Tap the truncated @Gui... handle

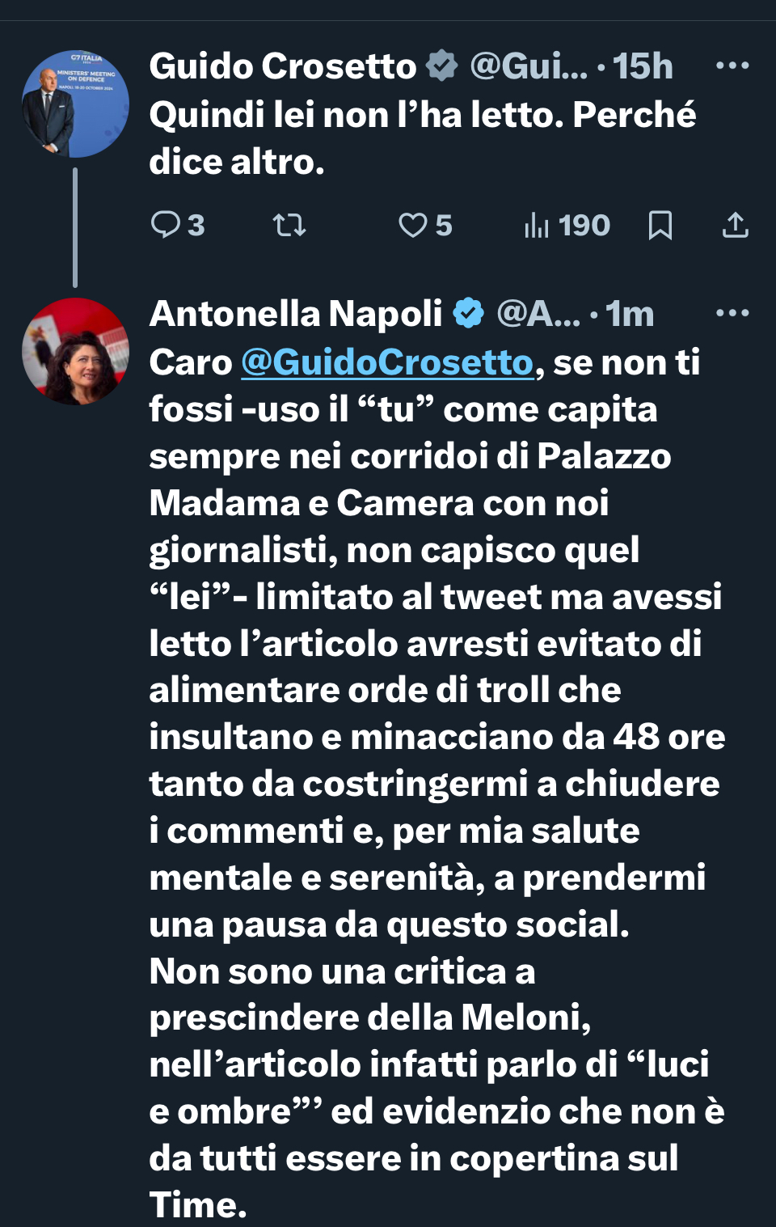coord(529,66)
